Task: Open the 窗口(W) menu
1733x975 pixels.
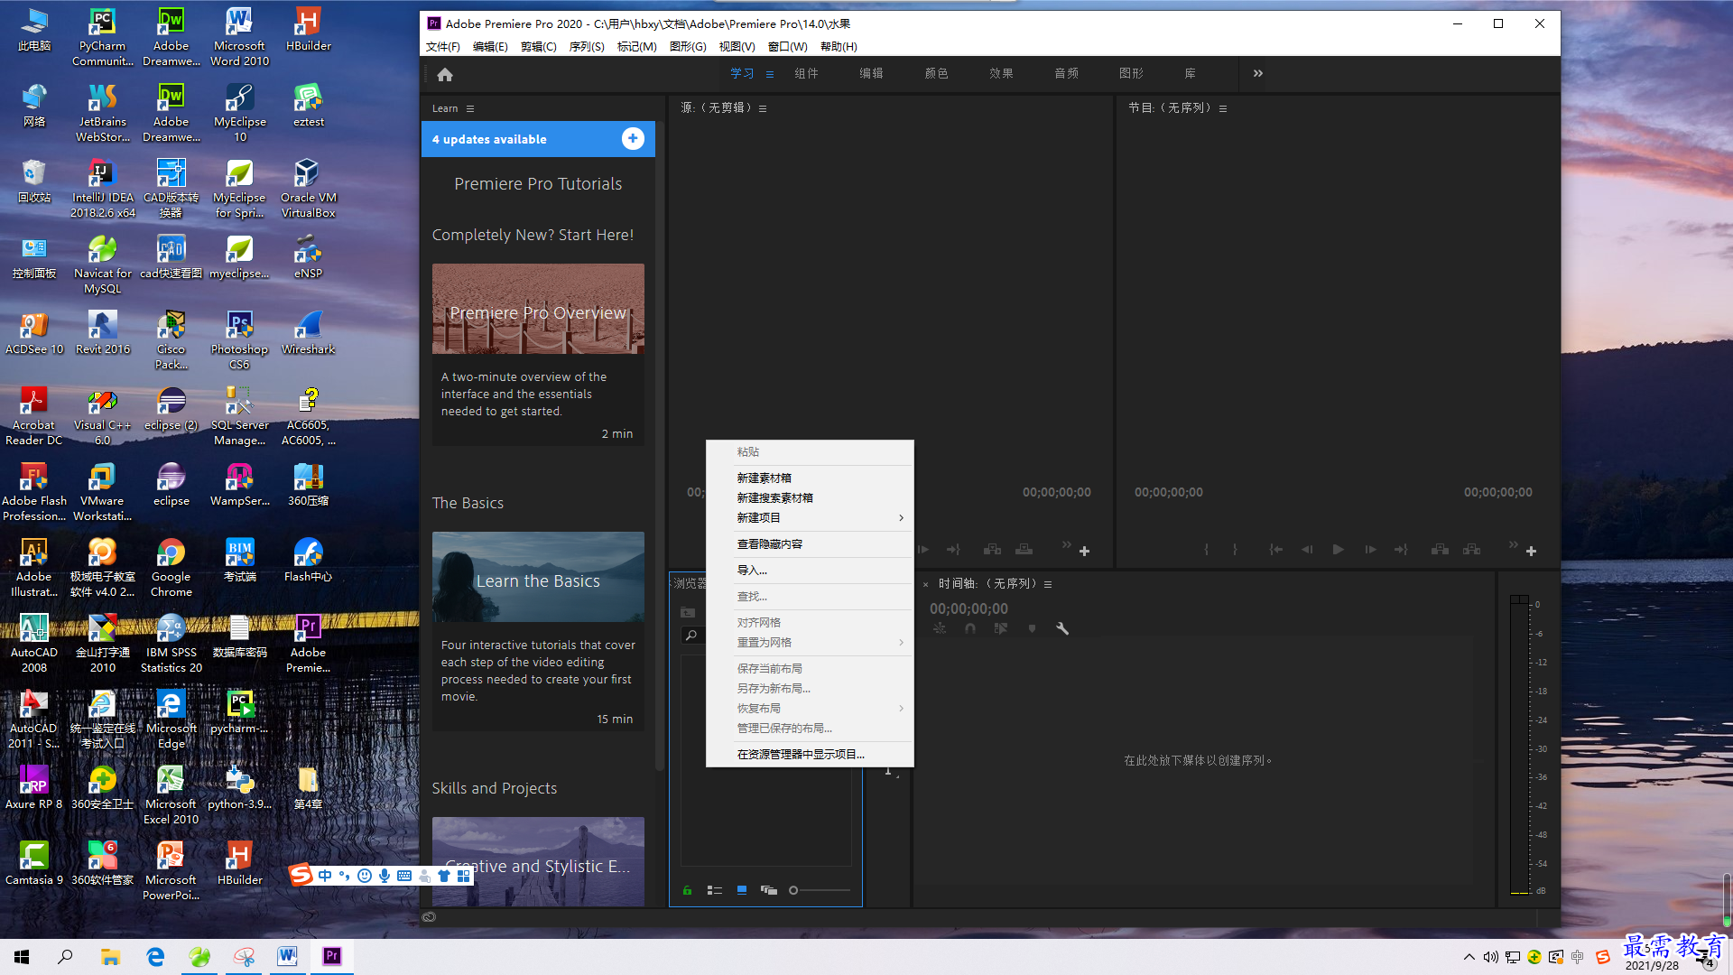Action: click(787, 47)
